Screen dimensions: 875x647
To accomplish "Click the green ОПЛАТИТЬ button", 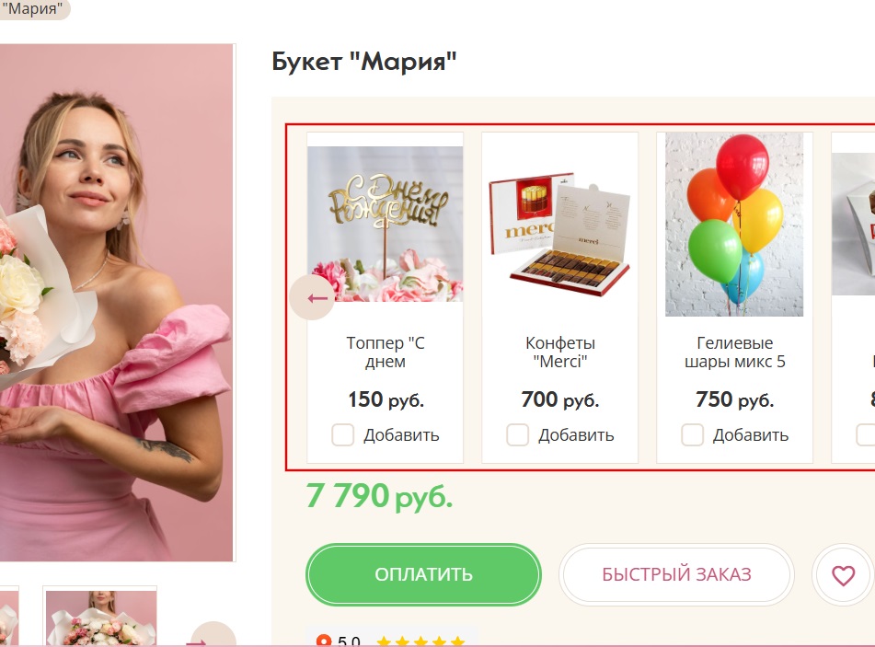I will pos(423,574).
